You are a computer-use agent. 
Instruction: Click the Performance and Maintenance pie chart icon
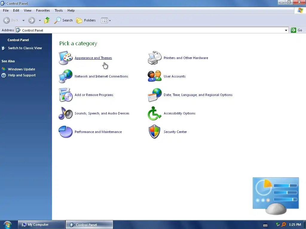65,131
